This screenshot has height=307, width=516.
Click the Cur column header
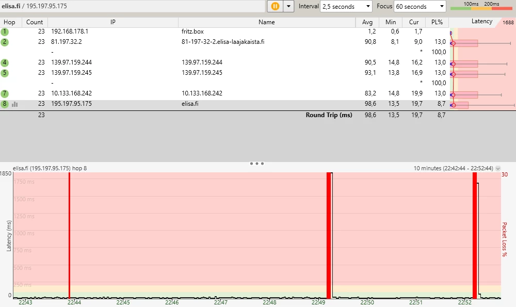414,22
